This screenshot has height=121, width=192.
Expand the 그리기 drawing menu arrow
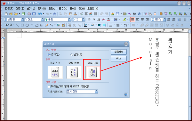[x=14, y=25]
